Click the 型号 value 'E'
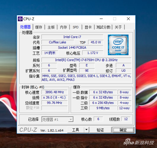The height and width of the screenshot is (148, 157). click(87, 65)
